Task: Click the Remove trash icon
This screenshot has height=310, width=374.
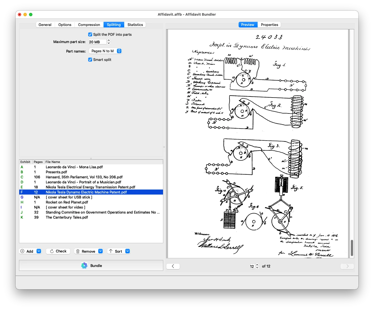Action: pos(78,251)
